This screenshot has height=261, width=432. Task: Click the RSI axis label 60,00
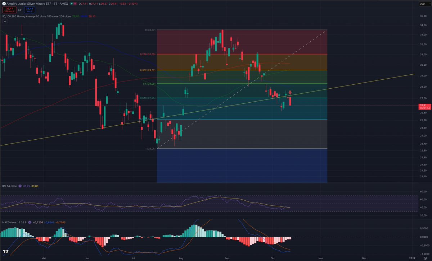click(x=423, y=199)
